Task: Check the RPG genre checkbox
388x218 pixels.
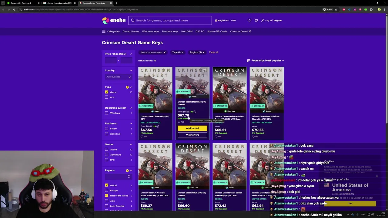Action: [106, 160]
